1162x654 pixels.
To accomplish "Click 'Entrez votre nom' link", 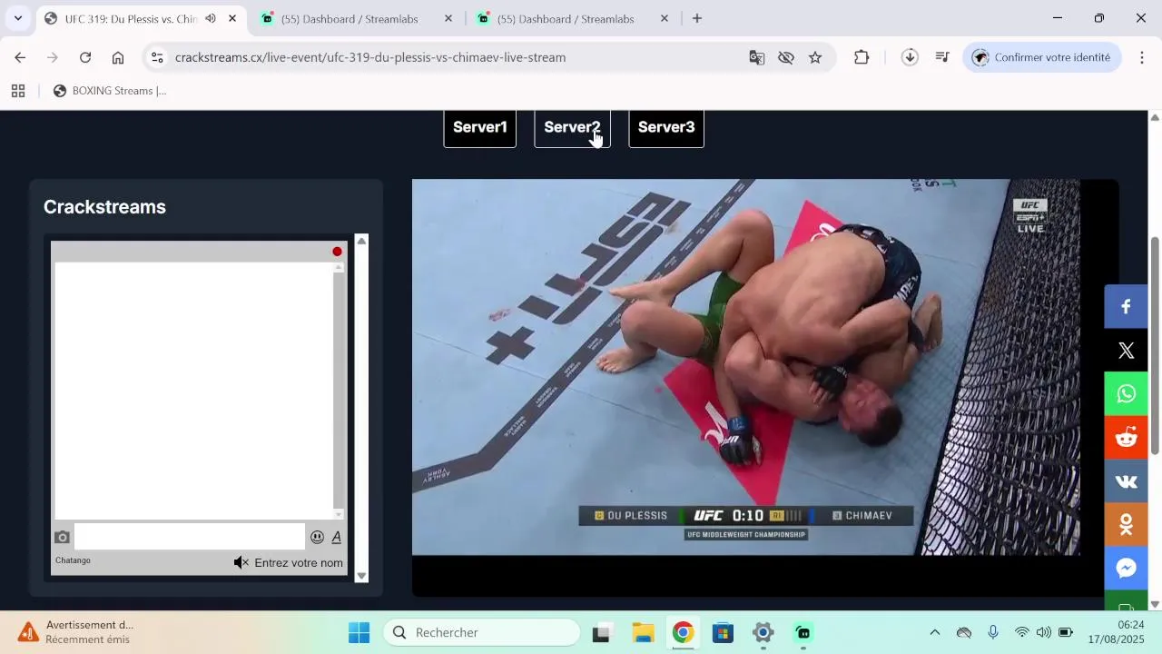I will point(299,563).
